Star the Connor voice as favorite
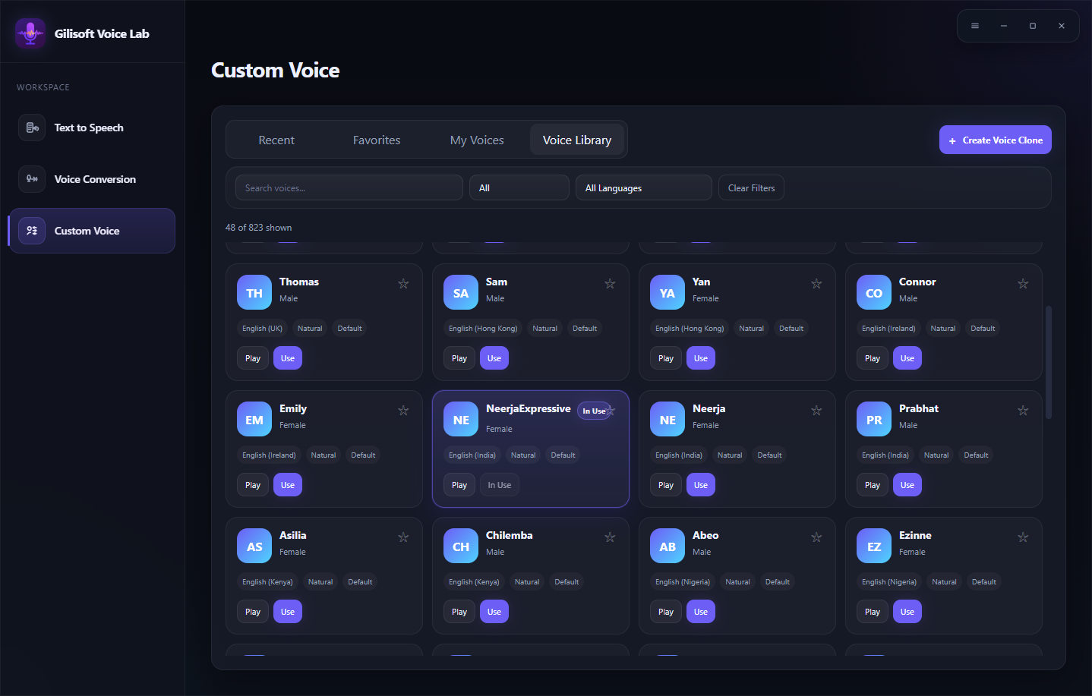Viewport: 1092px width, 696px height. [x=1023, y=284]
